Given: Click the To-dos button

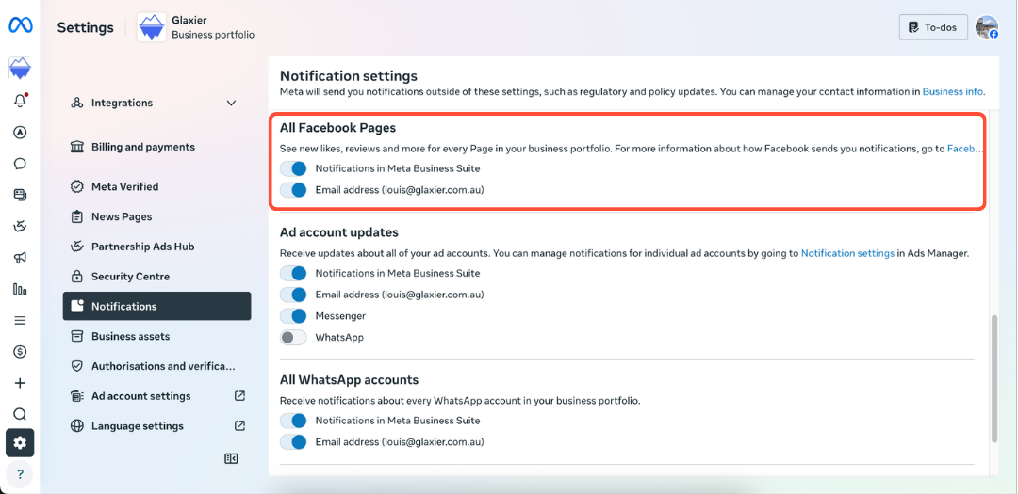Looking at the screenshot, I should pos(933,27).
